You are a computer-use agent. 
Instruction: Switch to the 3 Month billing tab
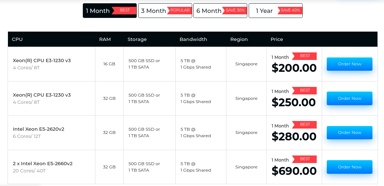pyautogui.click(x=154, y=11)
